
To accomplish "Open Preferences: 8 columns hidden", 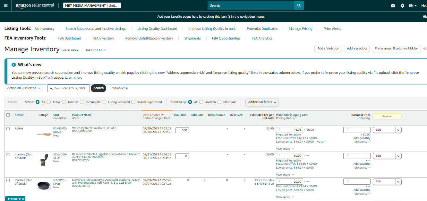I will tap(397, 48).
